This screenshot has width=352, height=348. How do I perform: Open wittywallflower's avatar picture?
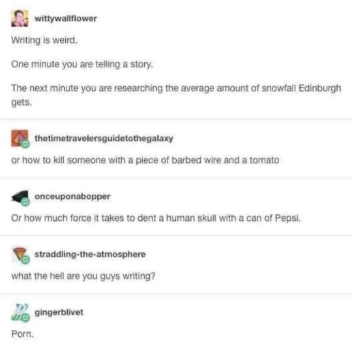click(20, 18)
